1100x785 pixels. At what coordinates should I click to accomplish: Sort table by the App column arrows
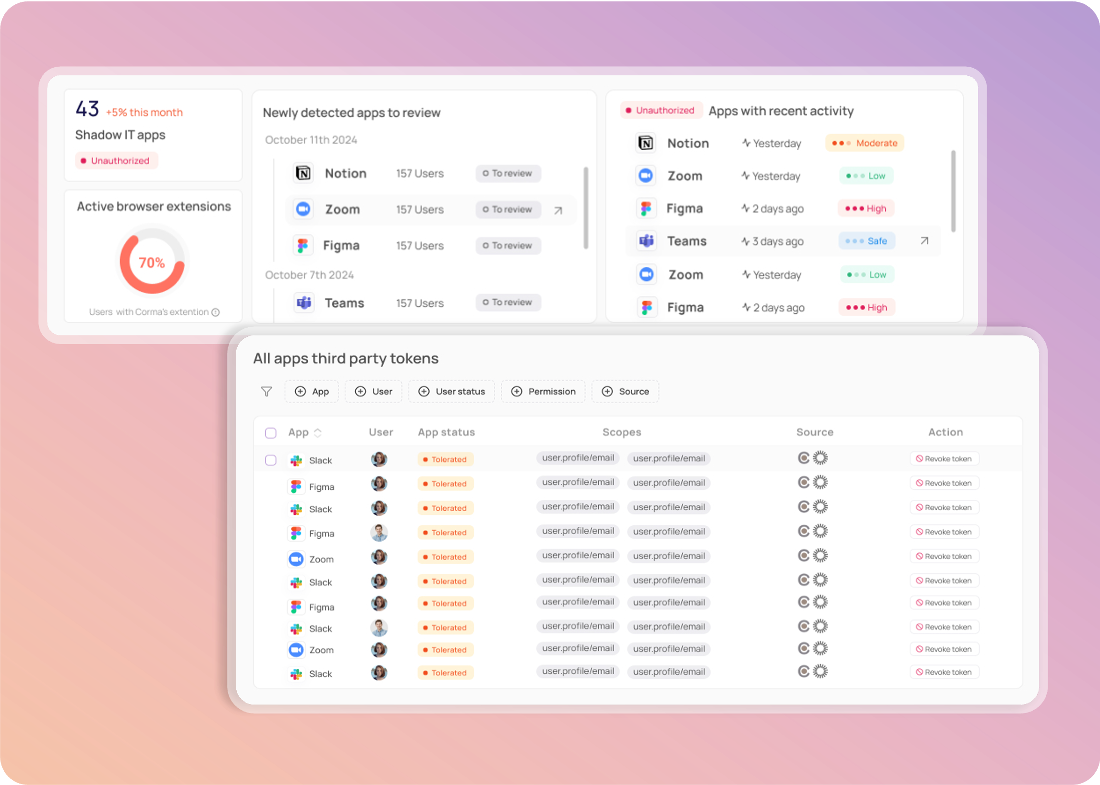pyautogui.click(x=318, y=433)
